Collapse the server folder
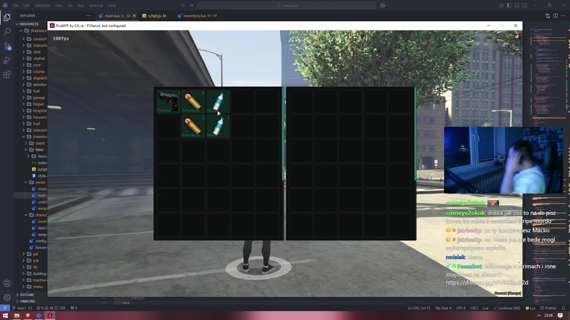Image resolution: width=570 pixels, height=320 pixels. point(35,182)
